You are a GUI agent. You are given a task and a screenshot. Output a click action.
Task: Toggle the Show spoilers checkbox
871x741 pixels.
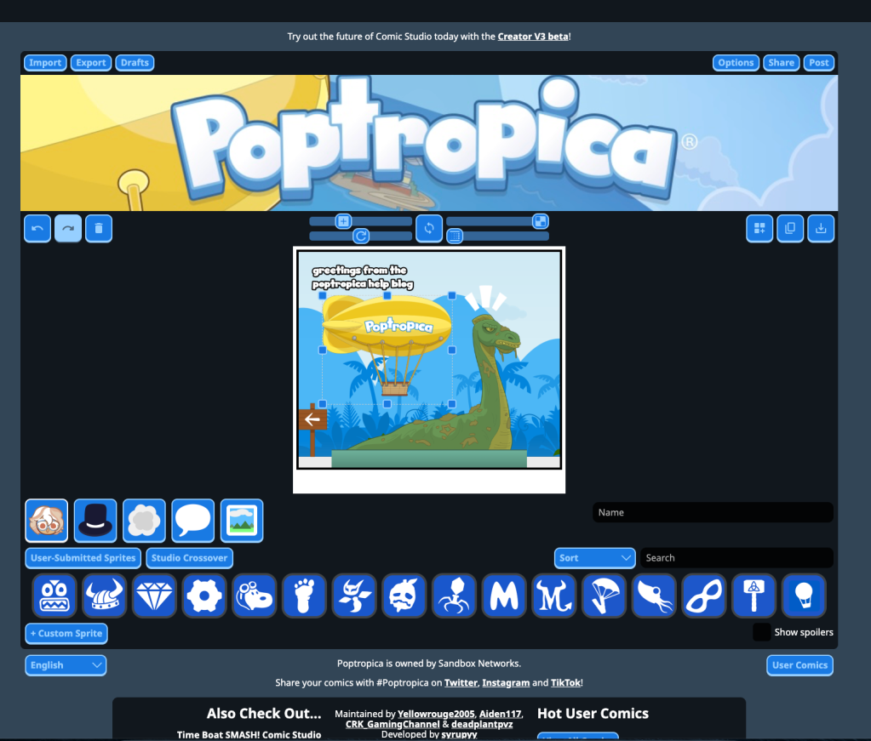761,632
